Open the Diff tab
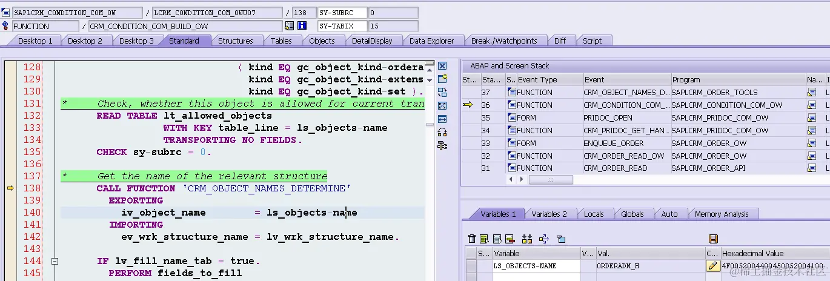830x281 pixels. 560,41
